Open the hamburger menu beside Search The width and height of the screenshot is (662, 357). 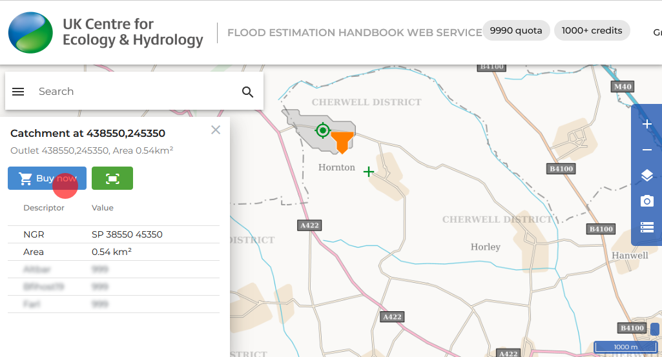point(18,92)
